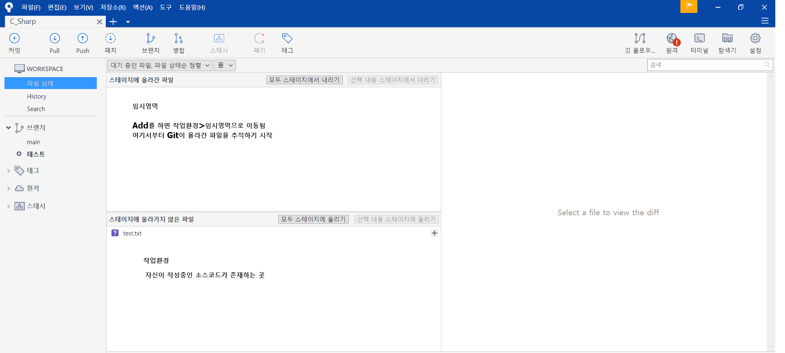Click the plus icon to stage test.txt
Screen dimensions: 785x353
434,233
